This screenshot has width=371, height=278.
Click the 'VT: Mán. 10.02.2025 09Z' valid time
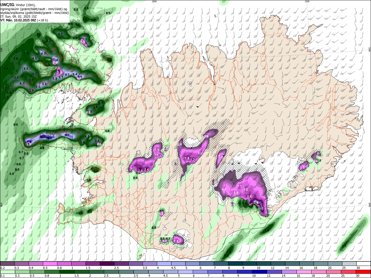[x=18, y=20]
